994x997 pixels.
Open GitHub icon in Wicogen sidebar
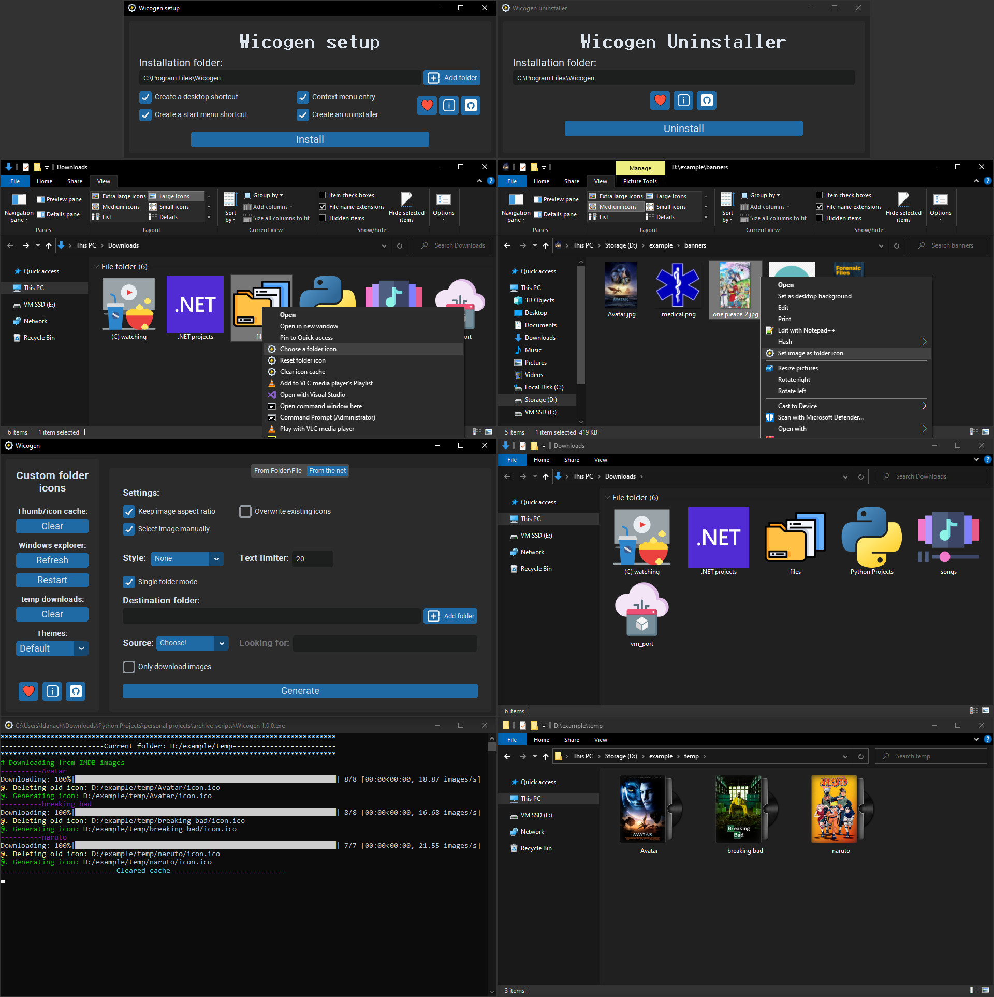point(76,691)
